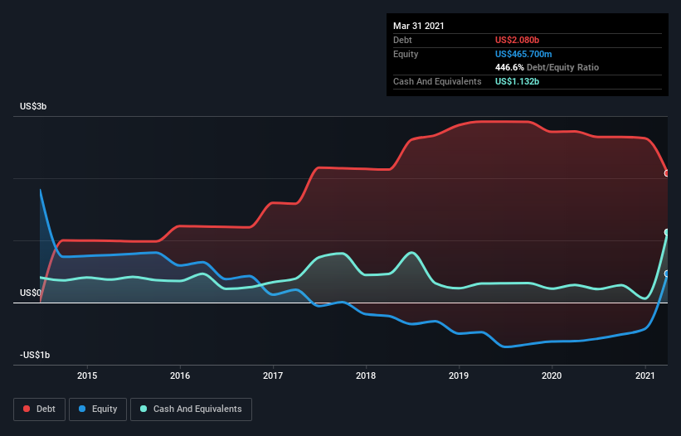This screenshot has height=436, width=681.
Task: Click the 2017 x-axis label
Action: (x=273, y=375)
